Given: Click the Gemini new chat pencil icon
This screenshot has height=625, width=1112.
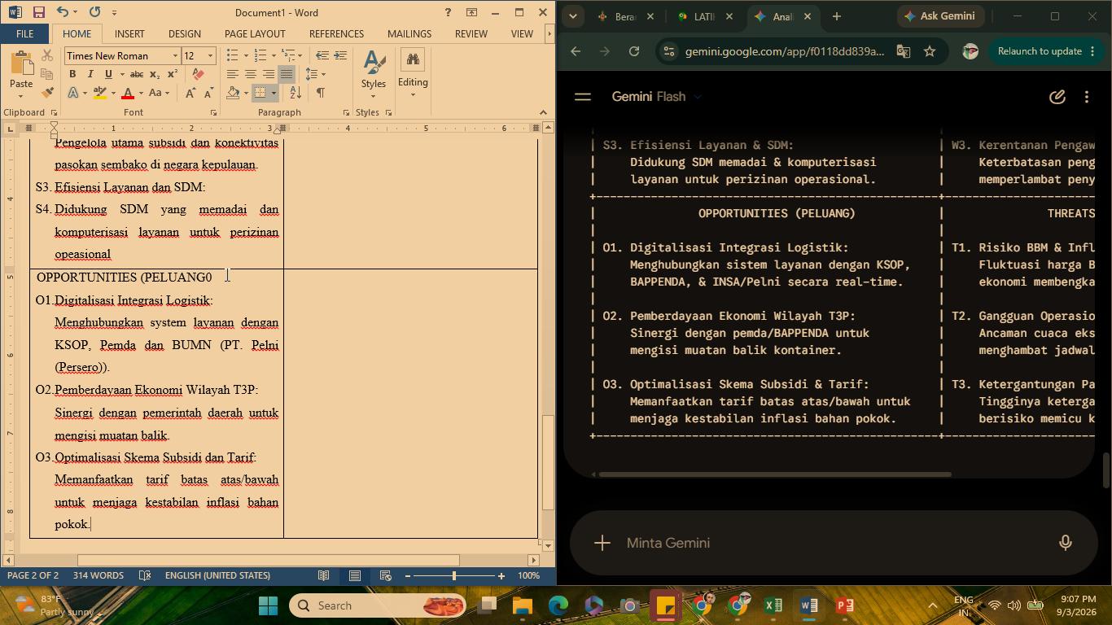Looking at the screenshot, I should tap(1057, 97).
